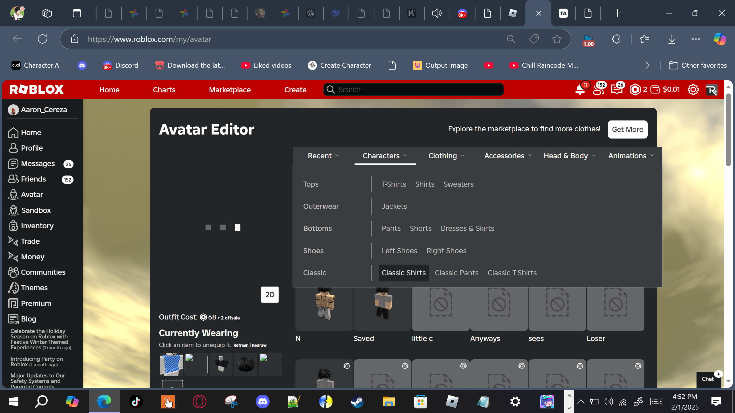This screenshot has width=735, height=413.
Task: Open Roblox notifications bell icon
Action: (580, 90)
